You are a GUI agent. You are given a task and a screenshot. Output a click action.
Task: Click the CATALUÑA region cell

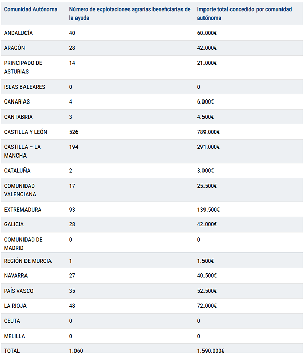click(17, 170)
